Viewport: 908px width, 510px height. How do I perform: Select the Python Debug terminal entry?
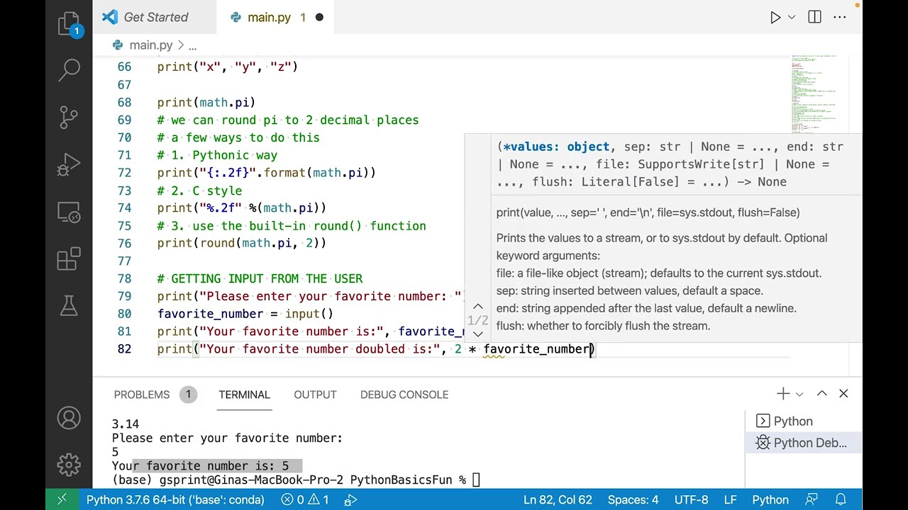coord(803,443)
